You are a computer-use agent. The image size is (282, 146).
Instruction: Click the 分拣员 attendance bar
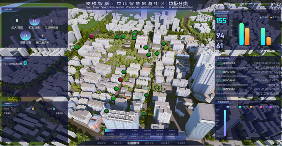tap(225, 123)
